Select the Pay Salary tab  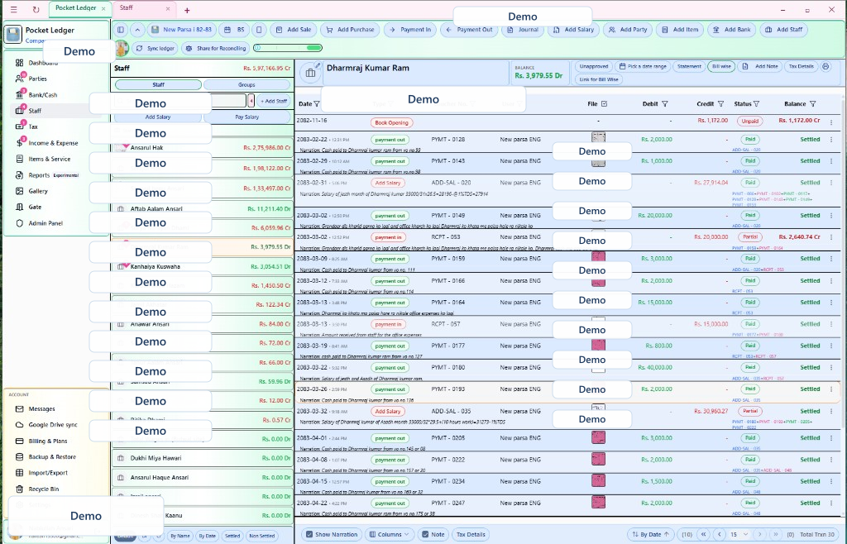pyautogui.click(x=246, y=117)
